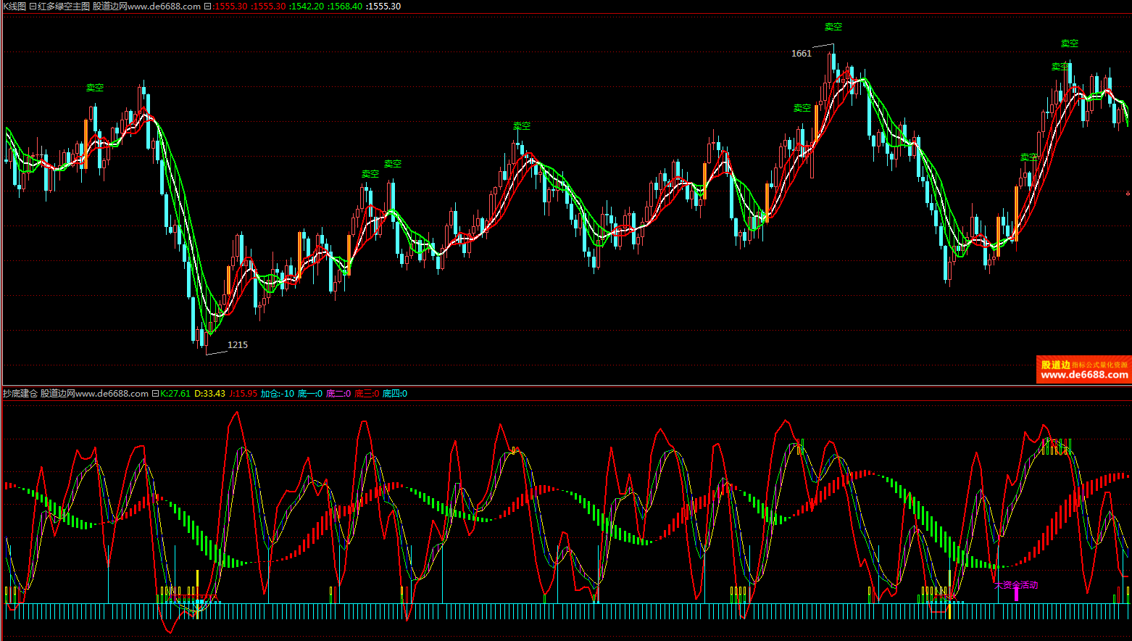Click the green 1568.40 price value
The image size is (1132, 641).
point(345,7)
